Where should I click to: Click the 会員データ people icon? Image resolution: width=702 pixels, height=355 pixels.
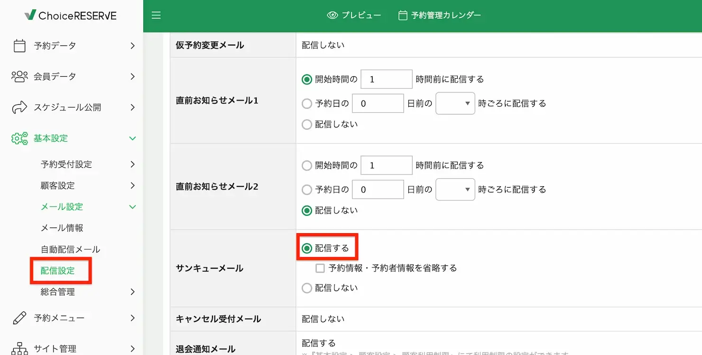19,76
